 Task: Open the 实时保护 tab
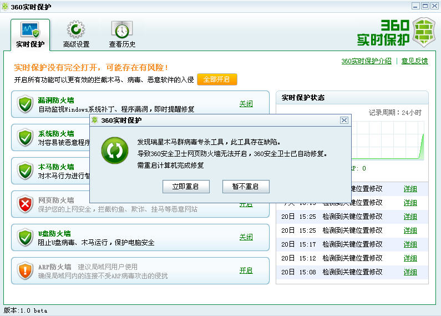[30, 35]
